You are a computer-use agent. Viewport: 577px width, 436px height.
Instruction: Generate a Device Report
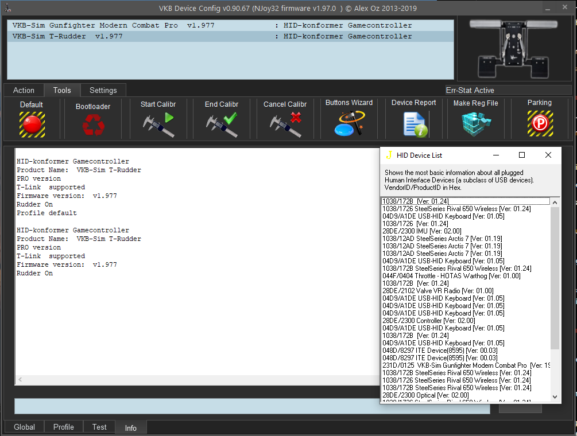415,124
